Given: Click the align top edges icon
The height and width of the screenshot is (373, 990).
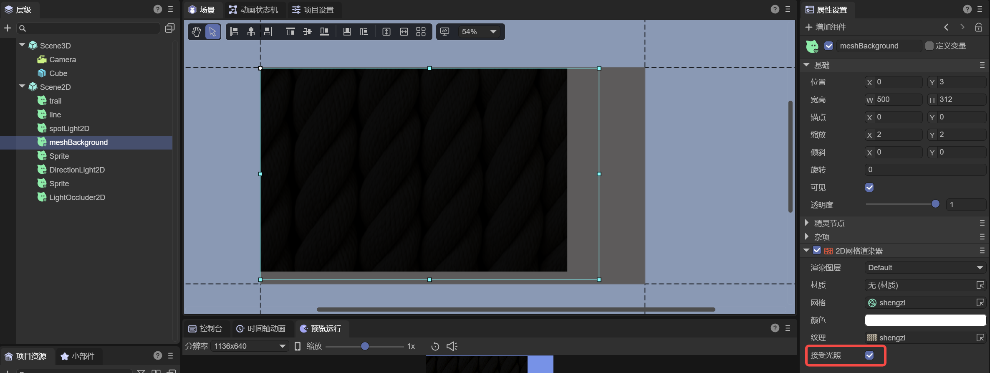Looking at the screenshot, I should (290, 32).
